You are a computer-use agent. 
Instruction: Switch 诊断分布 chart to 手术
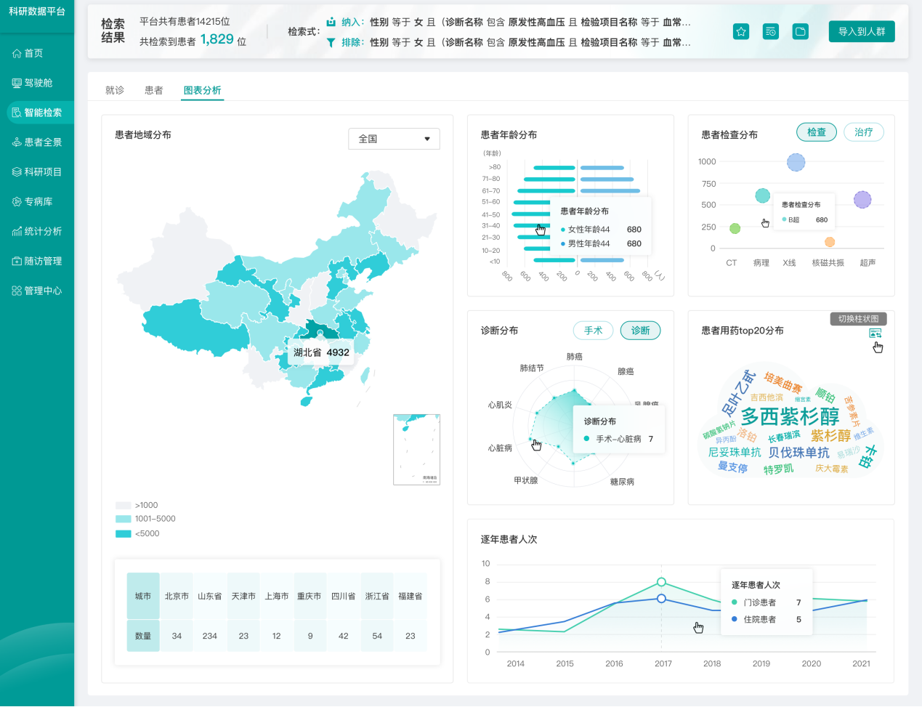(593, 331)
